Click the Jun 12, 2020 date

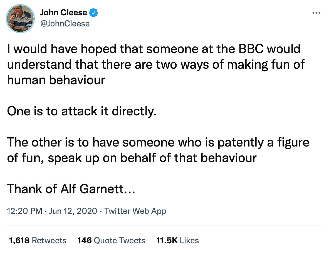click(x=73, y=211)
